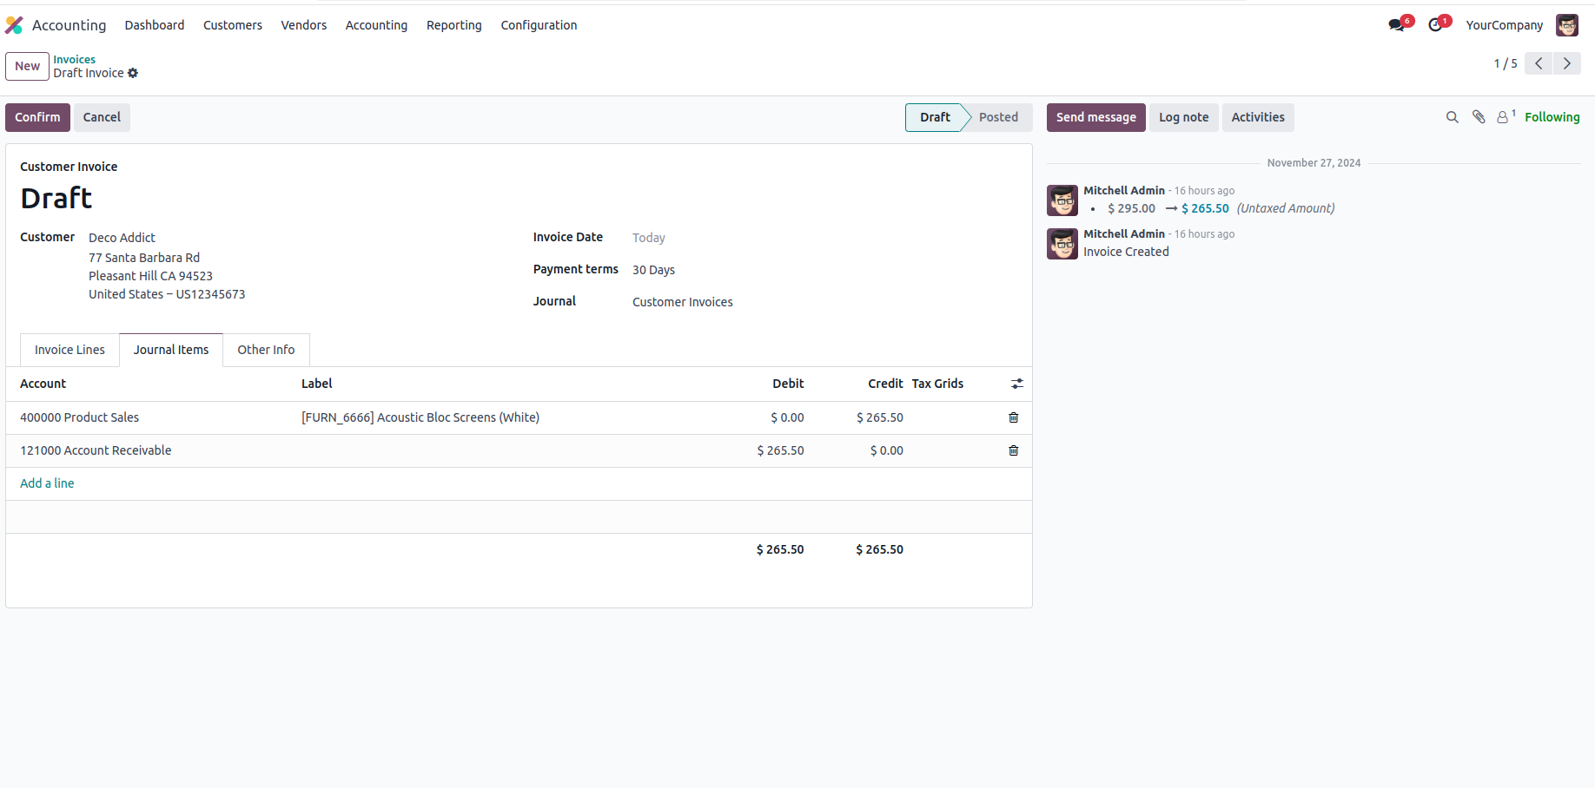Open the Configuration menu
The width and height of the screenshot is (1595, 788).
[x=539, y=25]
